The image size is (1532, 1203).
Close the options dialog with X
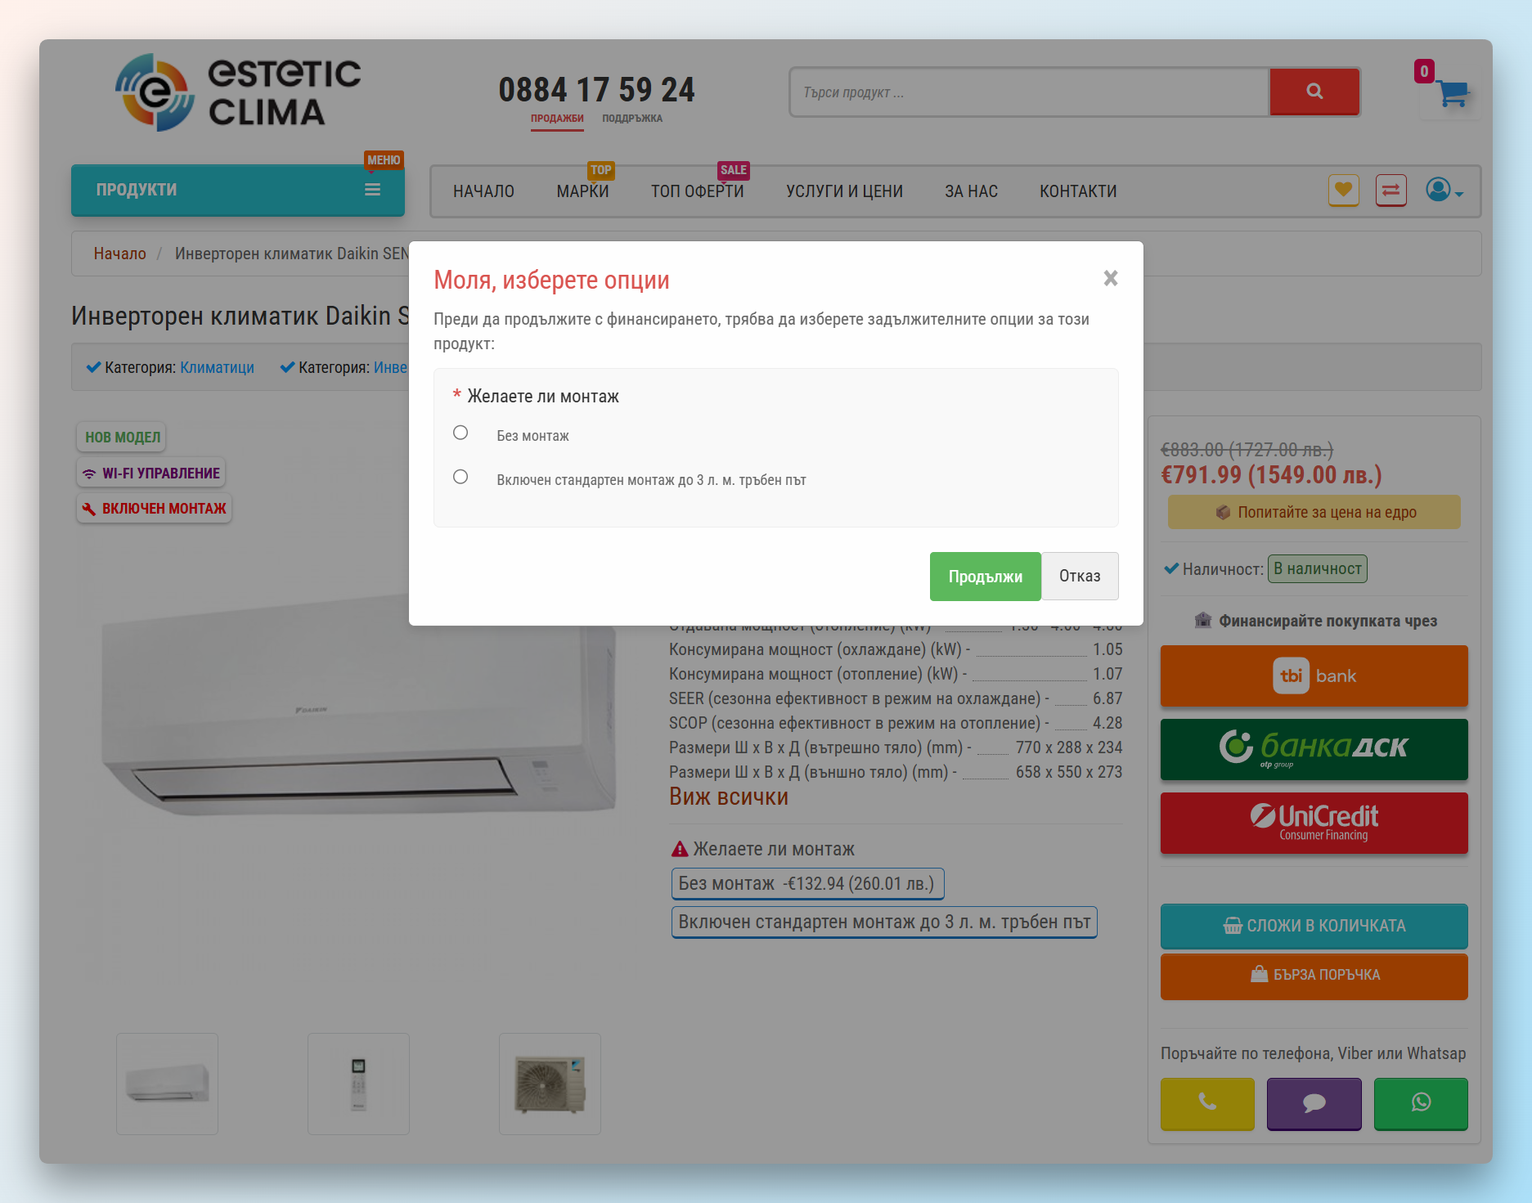click(x=1110, y=279)
